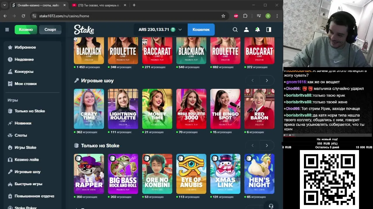Open the Mega Roulette 3000 card

point(191,109)
